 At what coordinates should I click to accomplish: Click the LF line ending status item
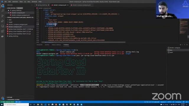coord(173,102)
